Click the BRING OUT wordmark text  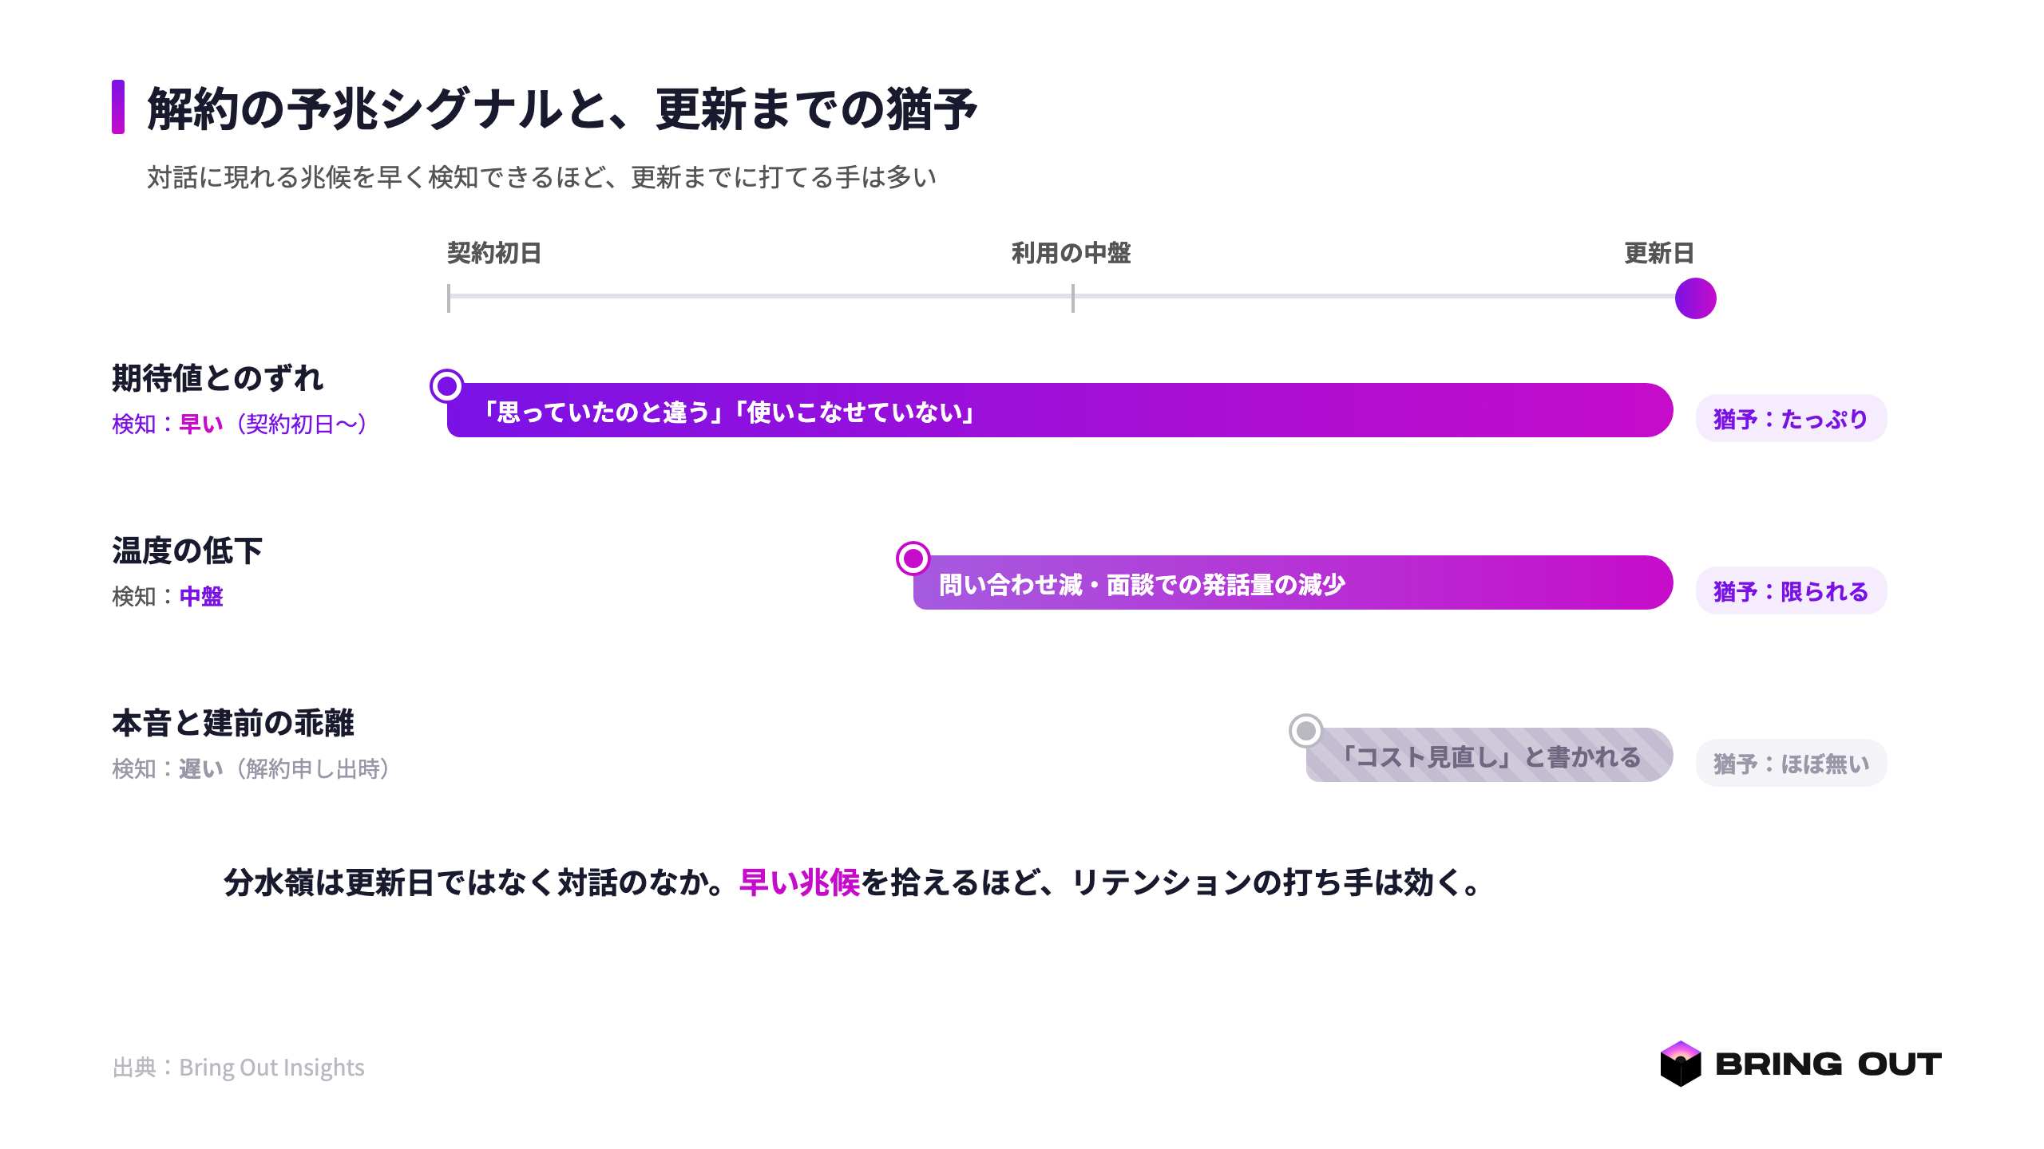pyautogui.click(x=1828, y=1064)
